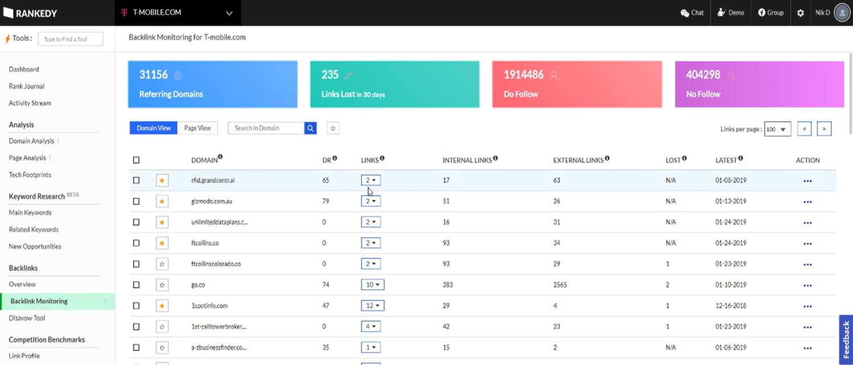The width and height of the screenshot is (853, 365).
Task: Toggle the select-all header checkbox
Action: 136,160
